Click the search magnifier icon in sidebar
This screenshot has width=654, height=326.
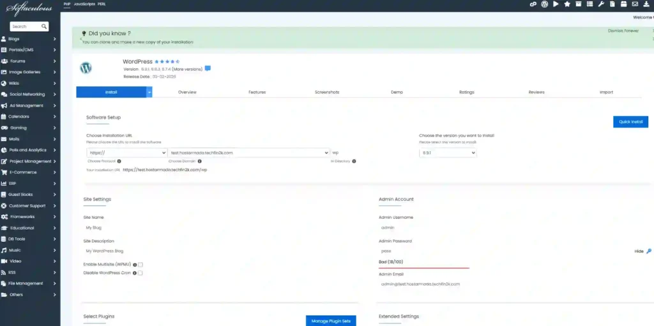tap(44, 26)
